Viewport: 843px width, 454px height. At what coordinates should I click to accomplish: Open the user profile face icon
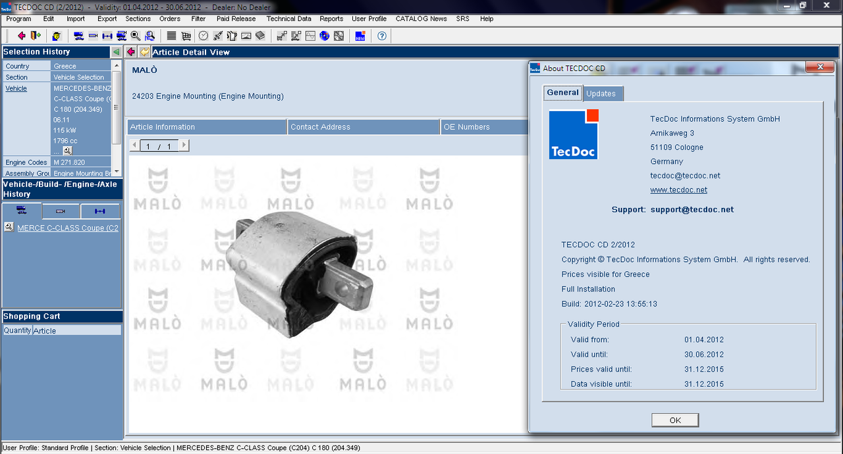(x=57, y=36)
